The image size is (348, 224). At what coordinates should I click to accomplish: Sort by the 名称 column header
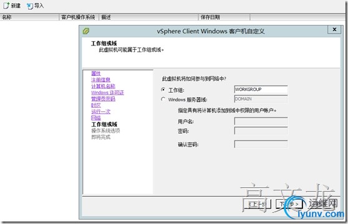coord(30,17)
